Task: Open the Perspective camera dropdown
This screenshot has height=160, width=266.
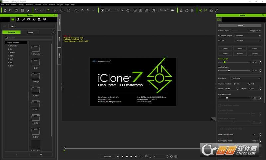Action: coord(255,31)
